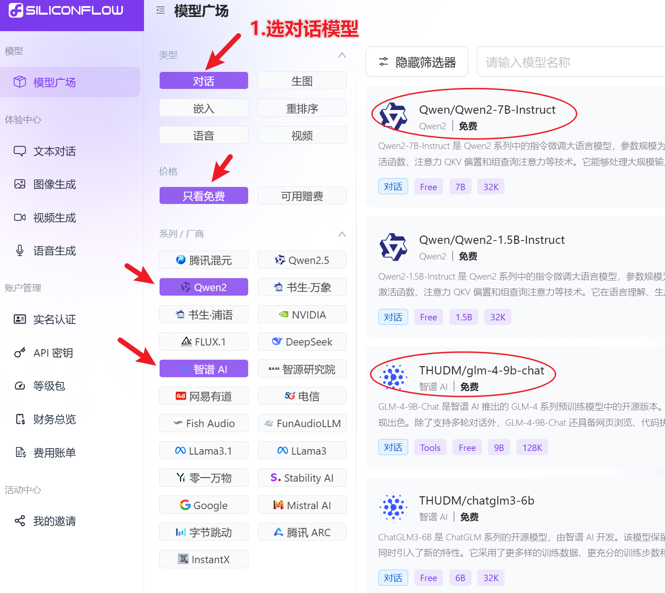
Task: Select the Mistral AI filter
Action: pyautogui.click(x=302, y=505)
